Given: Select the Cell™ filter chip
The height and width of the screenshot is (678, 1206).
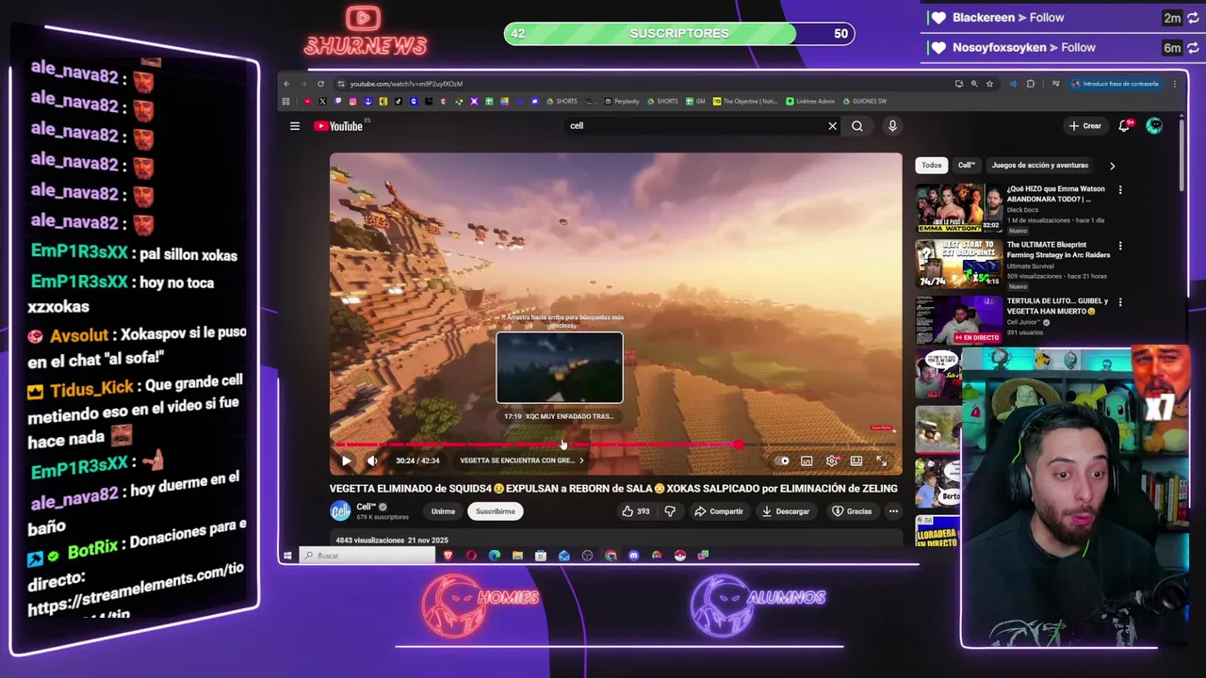Looking at the screenshot, I should click(967, 165).
